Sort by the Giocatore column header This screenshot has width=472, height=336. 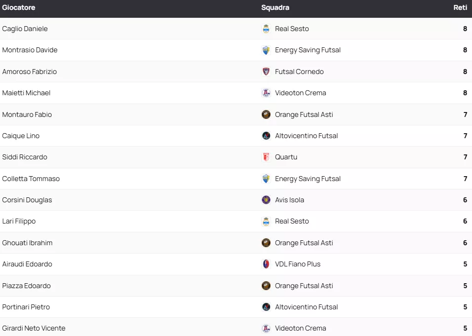(19, 7)
